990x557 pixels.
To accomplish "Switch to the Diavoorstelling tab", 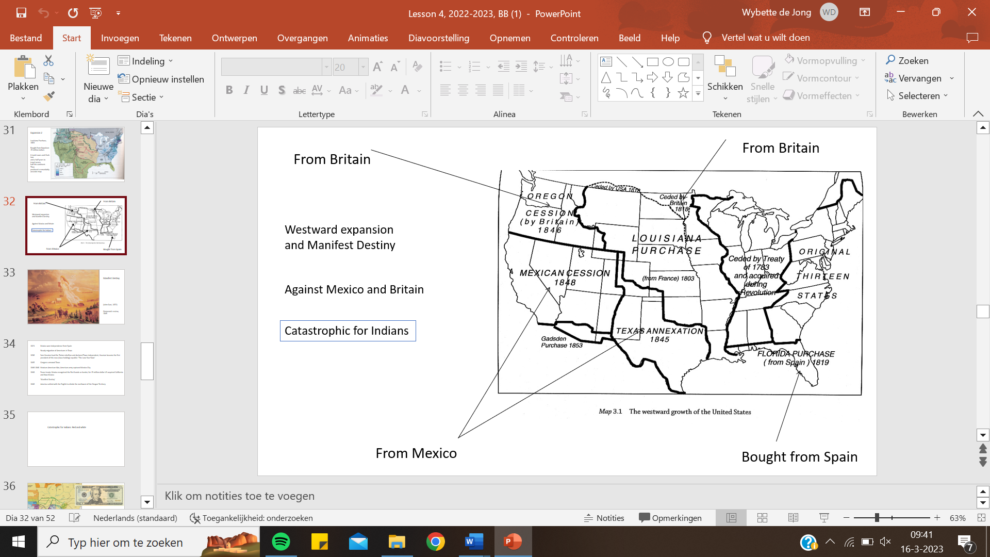I will tap(439, 38).
